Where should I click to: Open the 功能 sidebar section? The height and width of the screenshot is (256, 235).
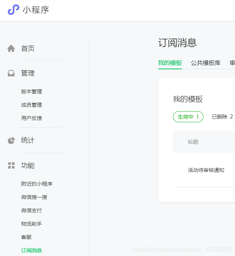point(27,165)
